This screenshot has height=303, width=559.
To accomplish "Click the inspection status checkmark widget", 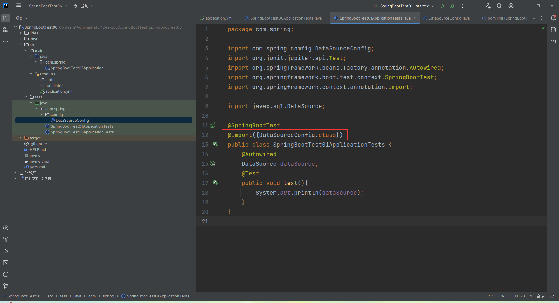I will point(543,28).
